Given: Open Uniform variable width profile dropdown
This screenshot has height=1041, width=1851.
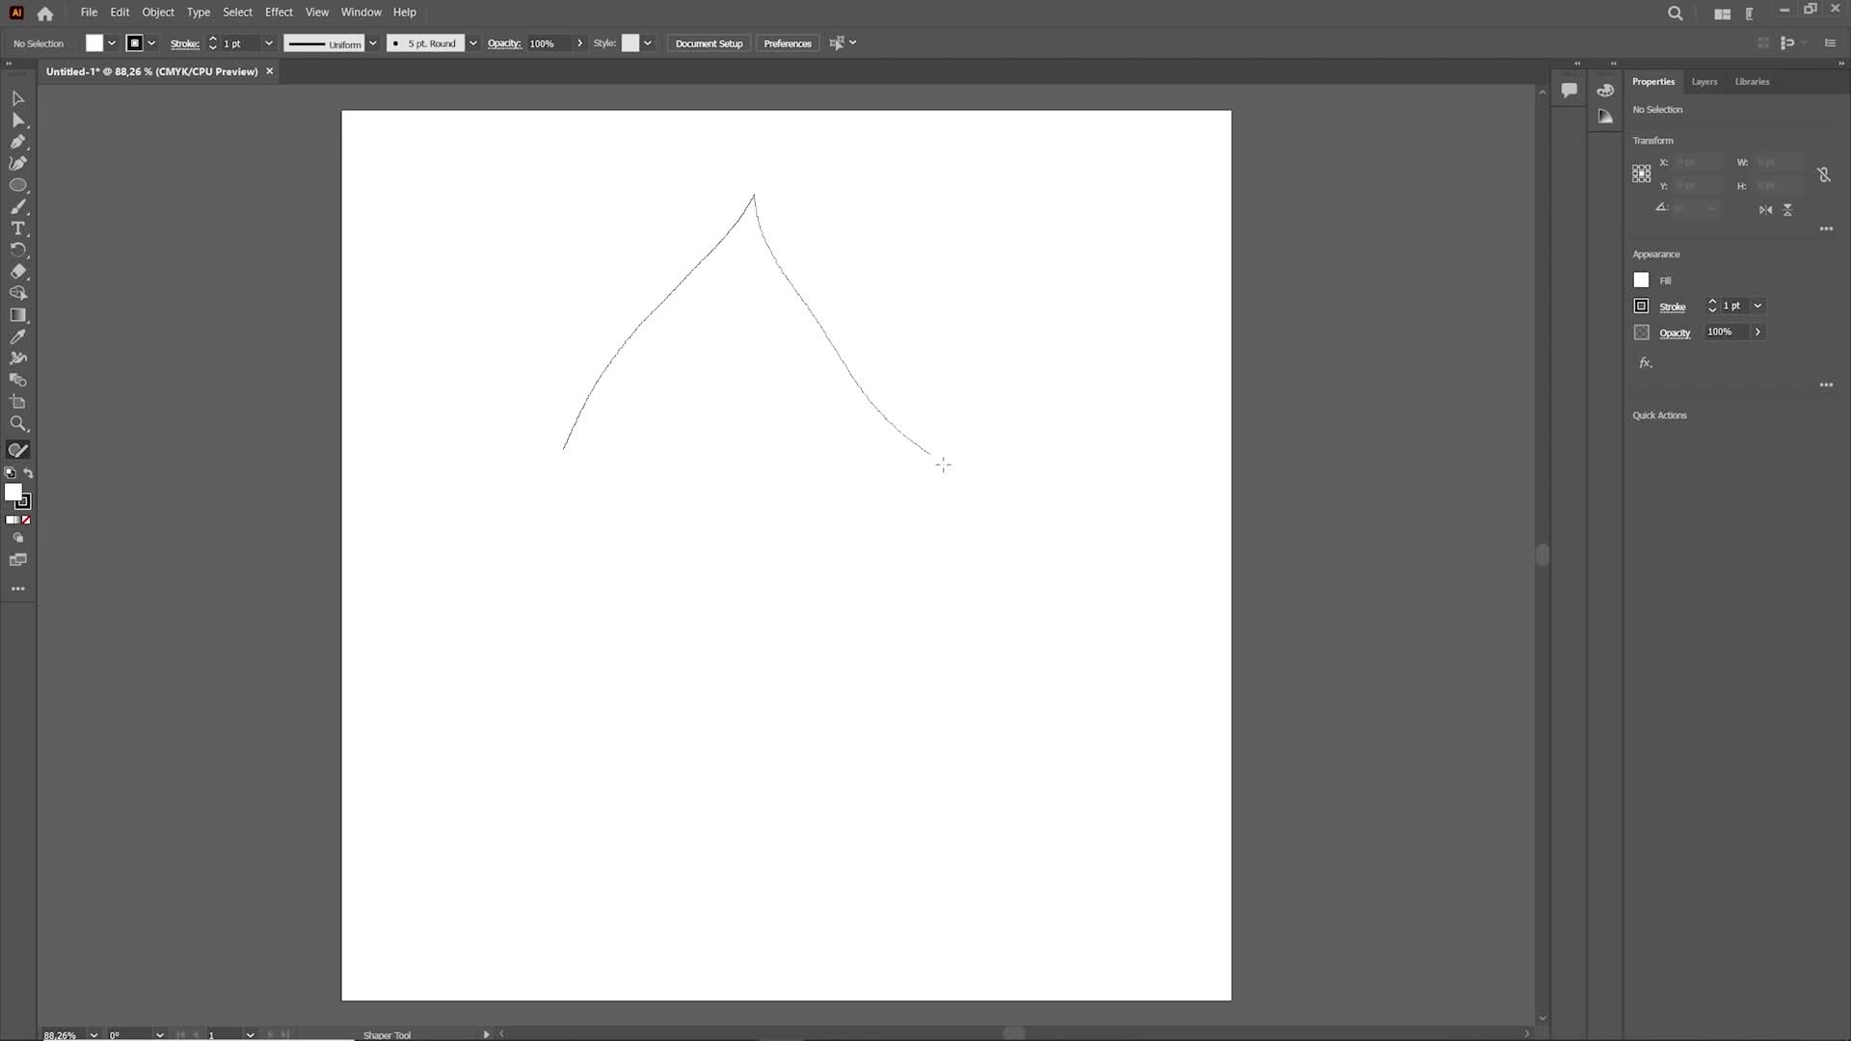Looking at the screenshot, I should (372, 43).
